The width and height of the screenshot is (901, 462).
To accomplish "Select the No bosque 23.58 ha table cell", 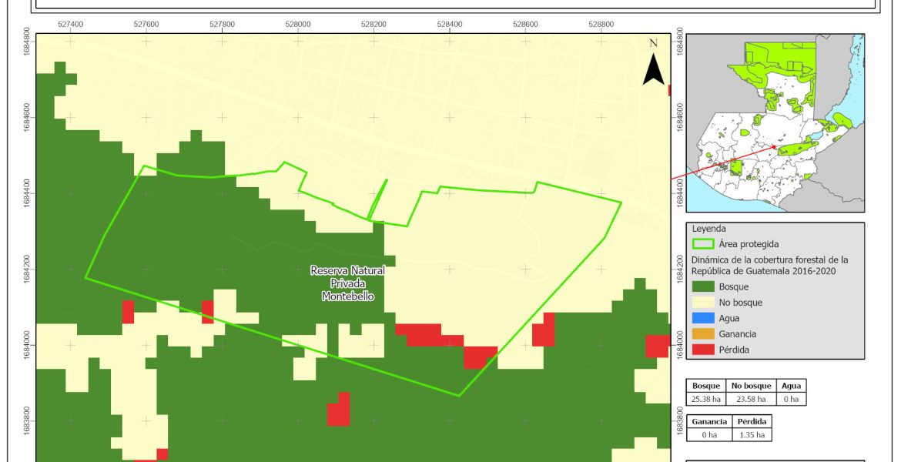I will [749, 399].
